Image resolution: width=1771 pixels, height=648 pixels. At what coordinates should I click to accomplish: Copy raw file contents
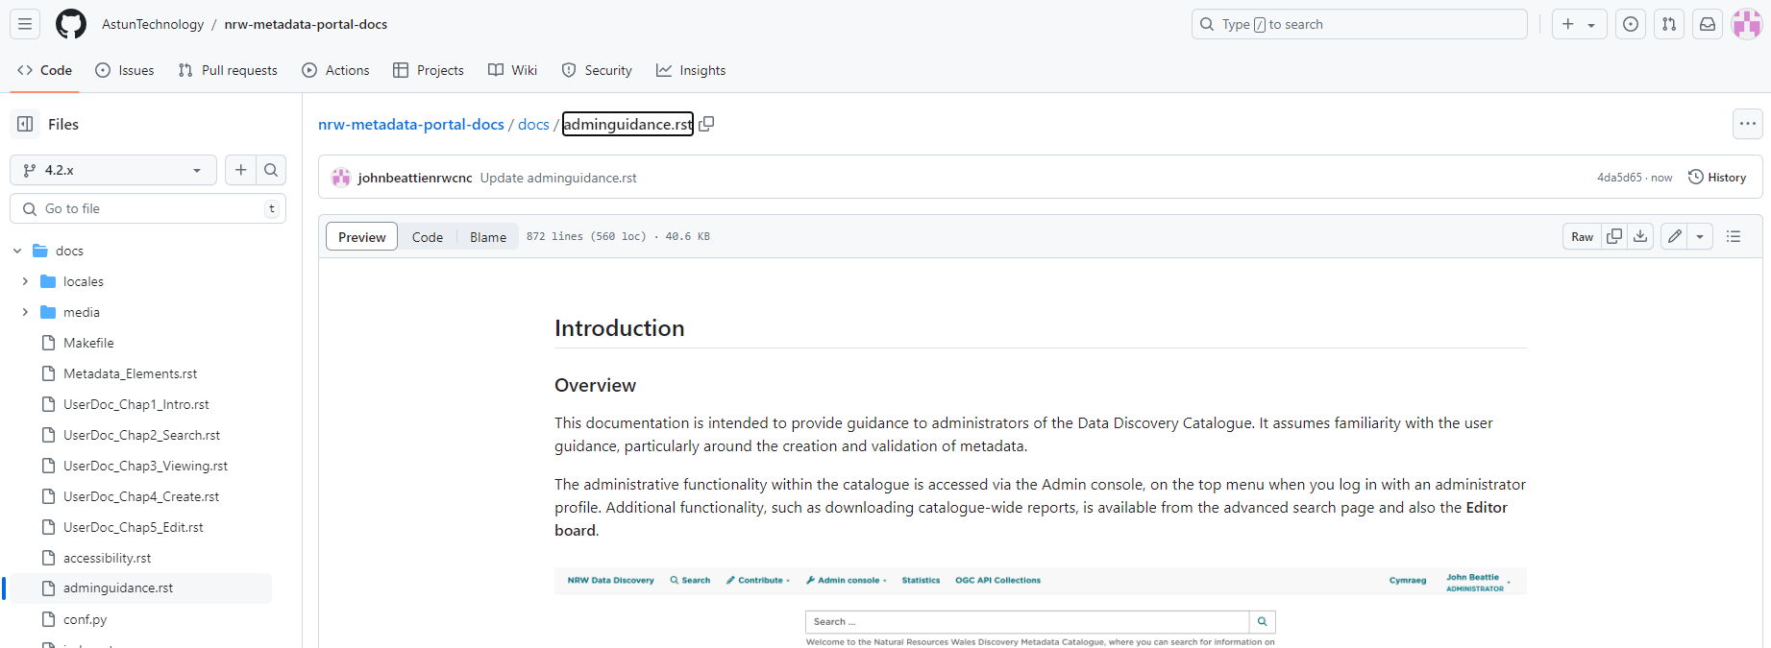pyautogui.click(x=1614, y=236)
